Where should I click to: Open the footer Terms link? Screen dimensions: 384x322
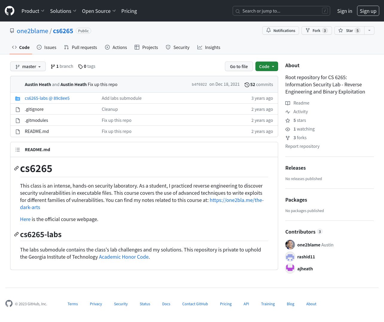click(x=73, y=304)
